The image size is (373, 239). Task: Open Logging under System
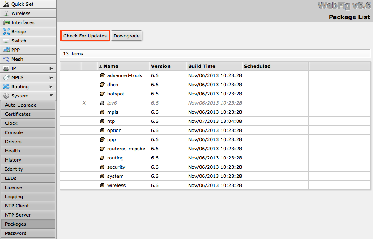[x=14, y=197]
